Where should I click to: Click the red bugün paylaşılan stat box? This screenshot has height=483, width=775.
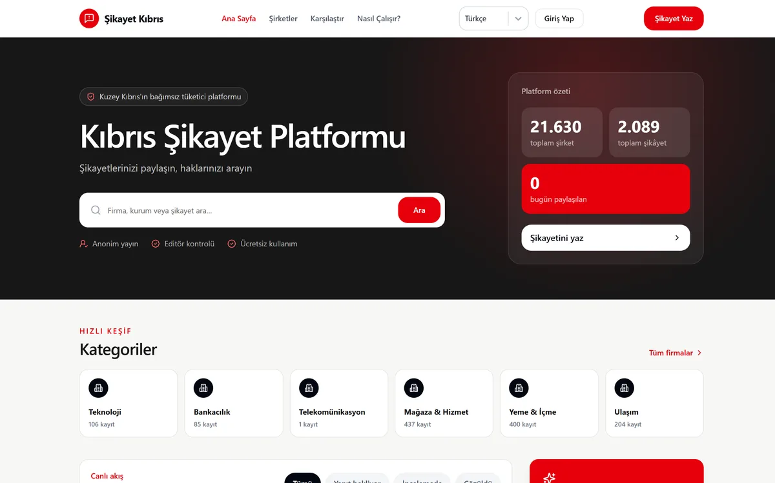[606, 189]
